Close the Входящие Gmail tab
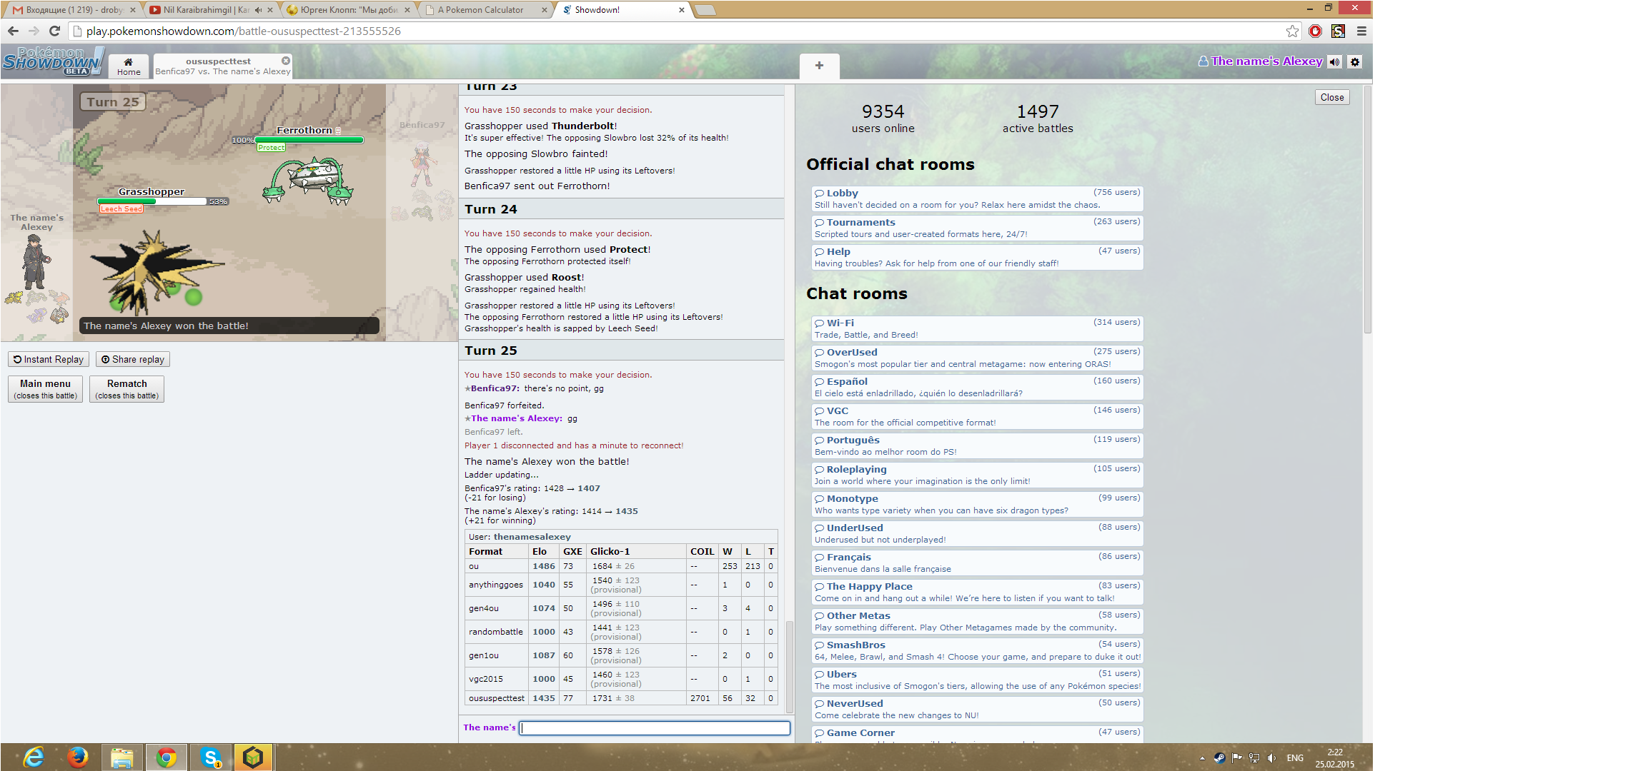1648x771 pixels. 132,10
